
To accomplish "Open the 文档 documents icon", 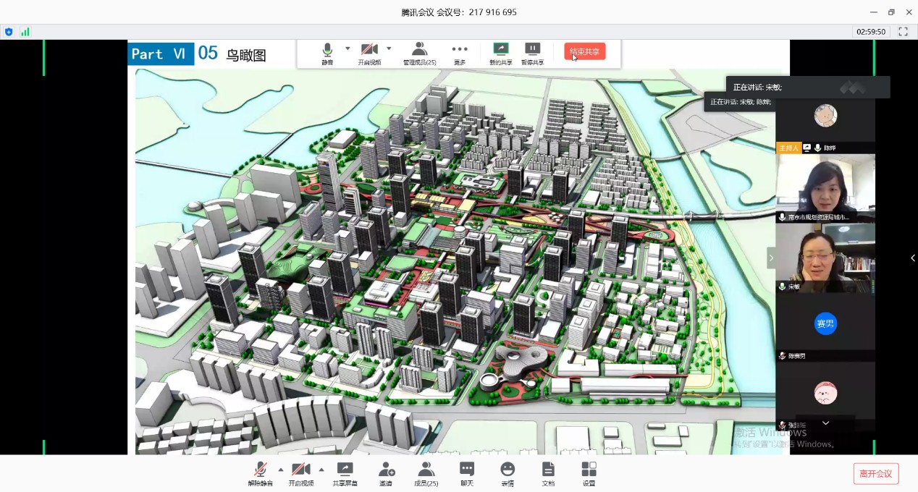I will click(548, 473).
